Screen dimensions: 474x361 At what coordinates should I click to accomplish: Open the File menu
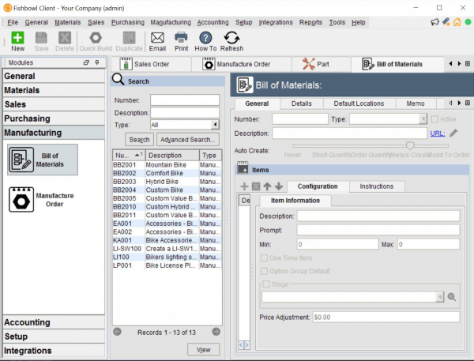point(13,22)
